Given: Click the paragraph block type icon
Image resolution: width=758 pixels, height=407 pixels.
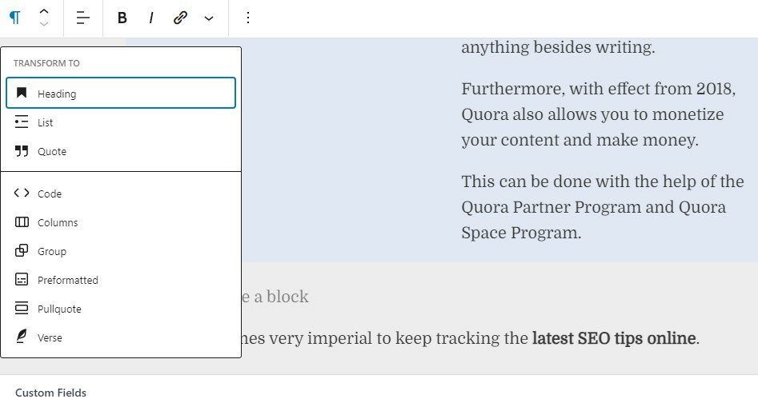Looking at the screenshot, I should (x=15, y=18).
